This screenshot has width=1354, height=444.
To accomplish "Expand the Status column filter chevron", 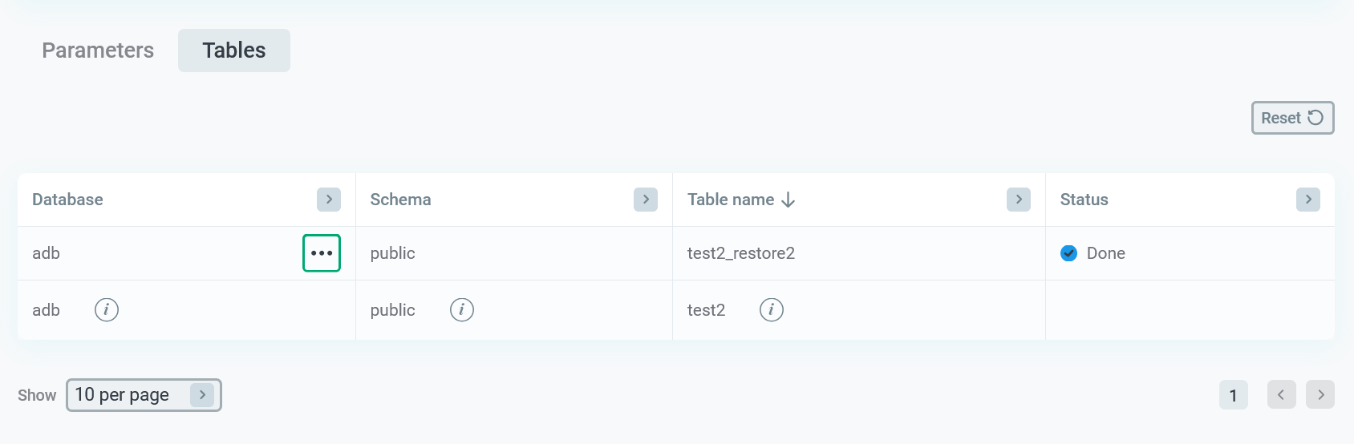I will click(x=1308, y=200).
